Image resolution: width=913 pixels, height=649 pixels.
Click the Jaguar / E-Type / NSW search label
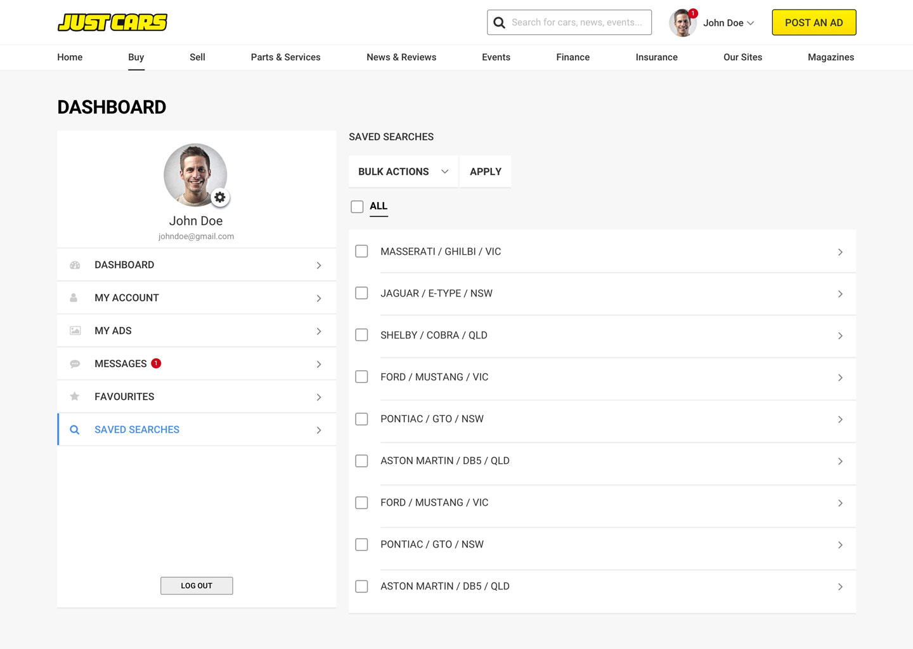[436, 293]
